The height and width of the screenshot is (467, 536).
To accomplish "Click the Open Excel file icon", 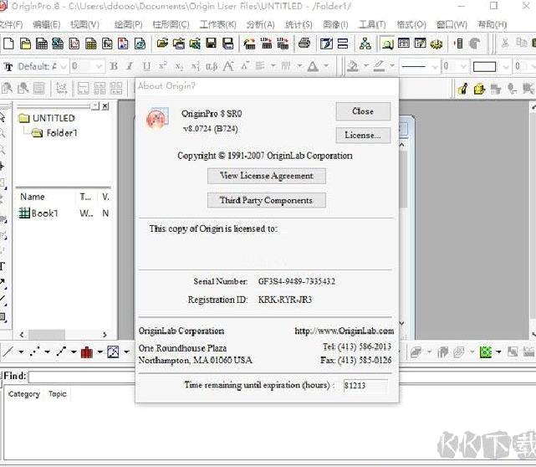I will pyautogui.click(x=195, y=44).
